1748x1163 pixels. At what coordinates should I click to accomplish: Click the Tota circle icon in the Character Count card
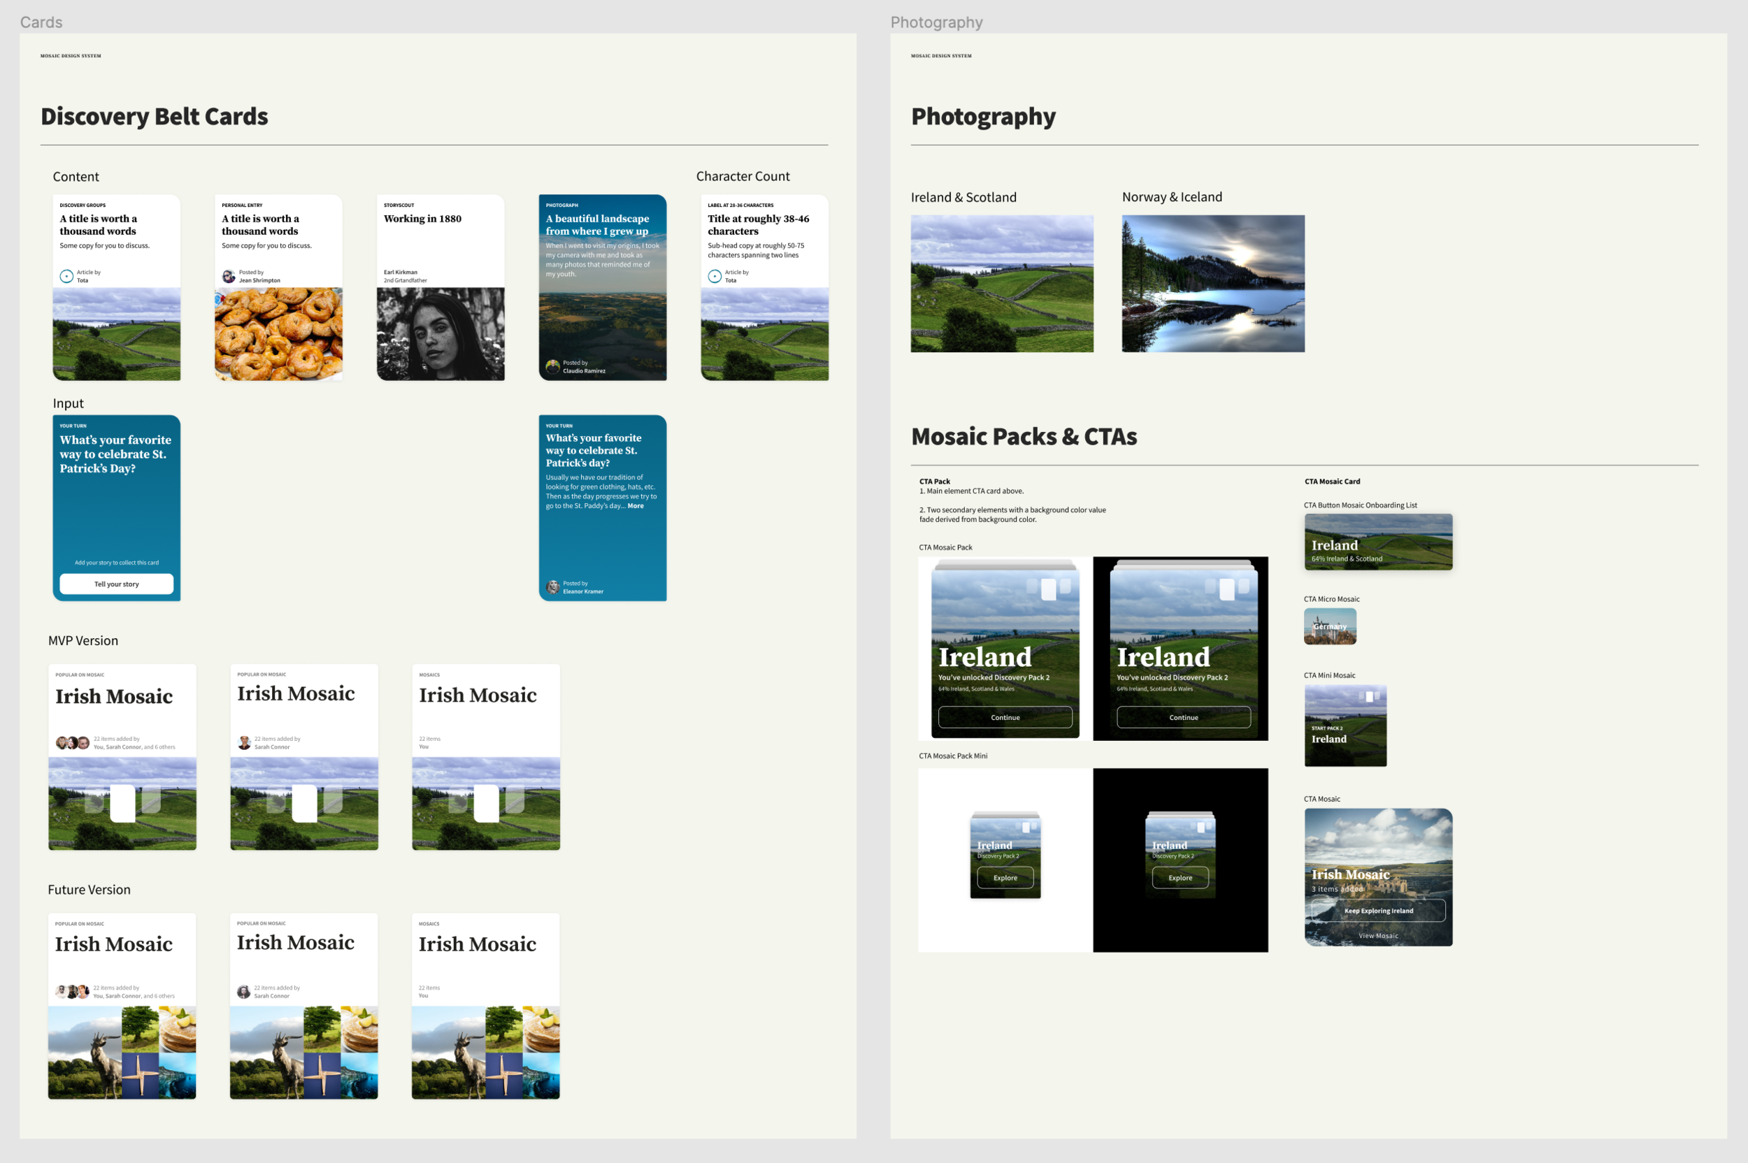[715, 277]
